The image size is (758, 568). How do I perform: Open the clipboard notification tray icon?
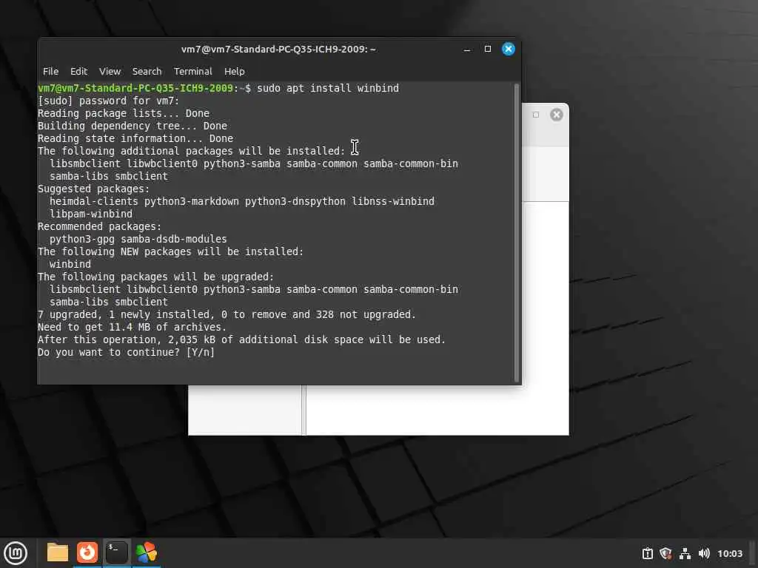point(647,553)
